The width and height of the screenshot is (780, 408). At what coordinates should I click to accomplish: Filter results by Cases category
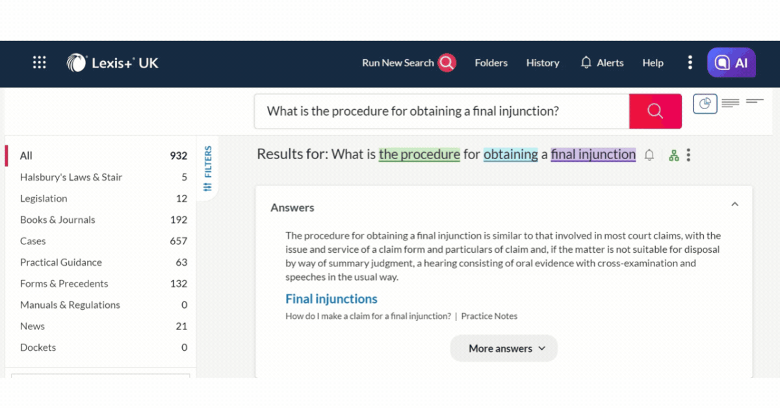point(33,241)
